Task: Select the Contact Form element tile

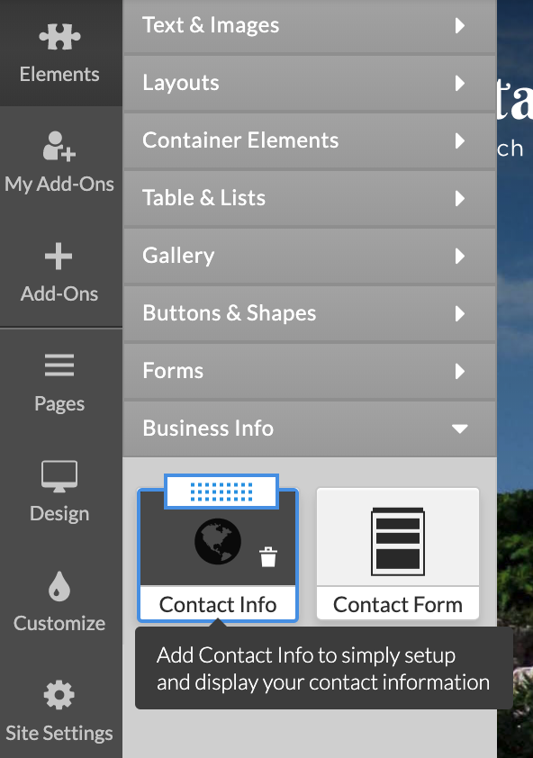Action: (x=398, y=554)
